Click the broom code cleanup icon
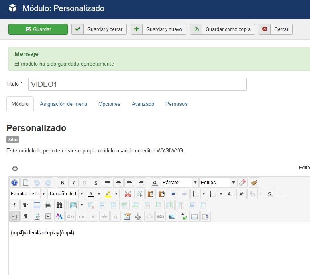This screenshot has width=310, height=275. pos(254,183)
